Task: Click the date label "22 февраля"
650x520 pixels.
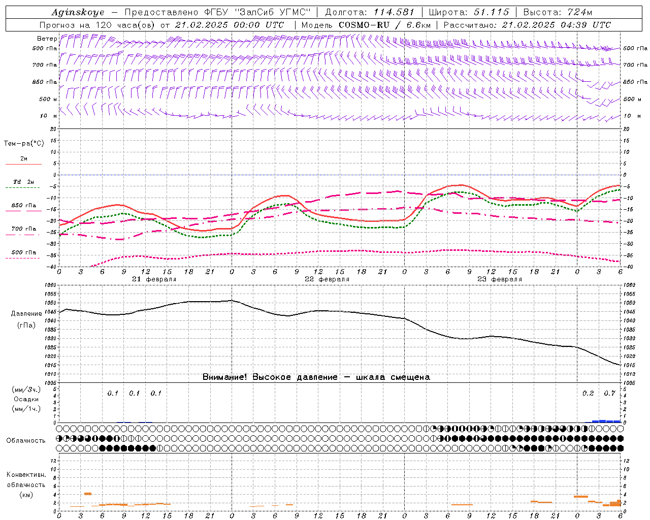Action: 327,279
